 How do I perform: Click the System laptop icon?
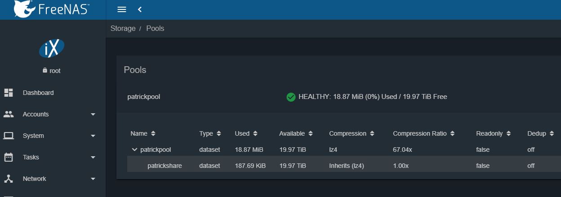(9, 136)
